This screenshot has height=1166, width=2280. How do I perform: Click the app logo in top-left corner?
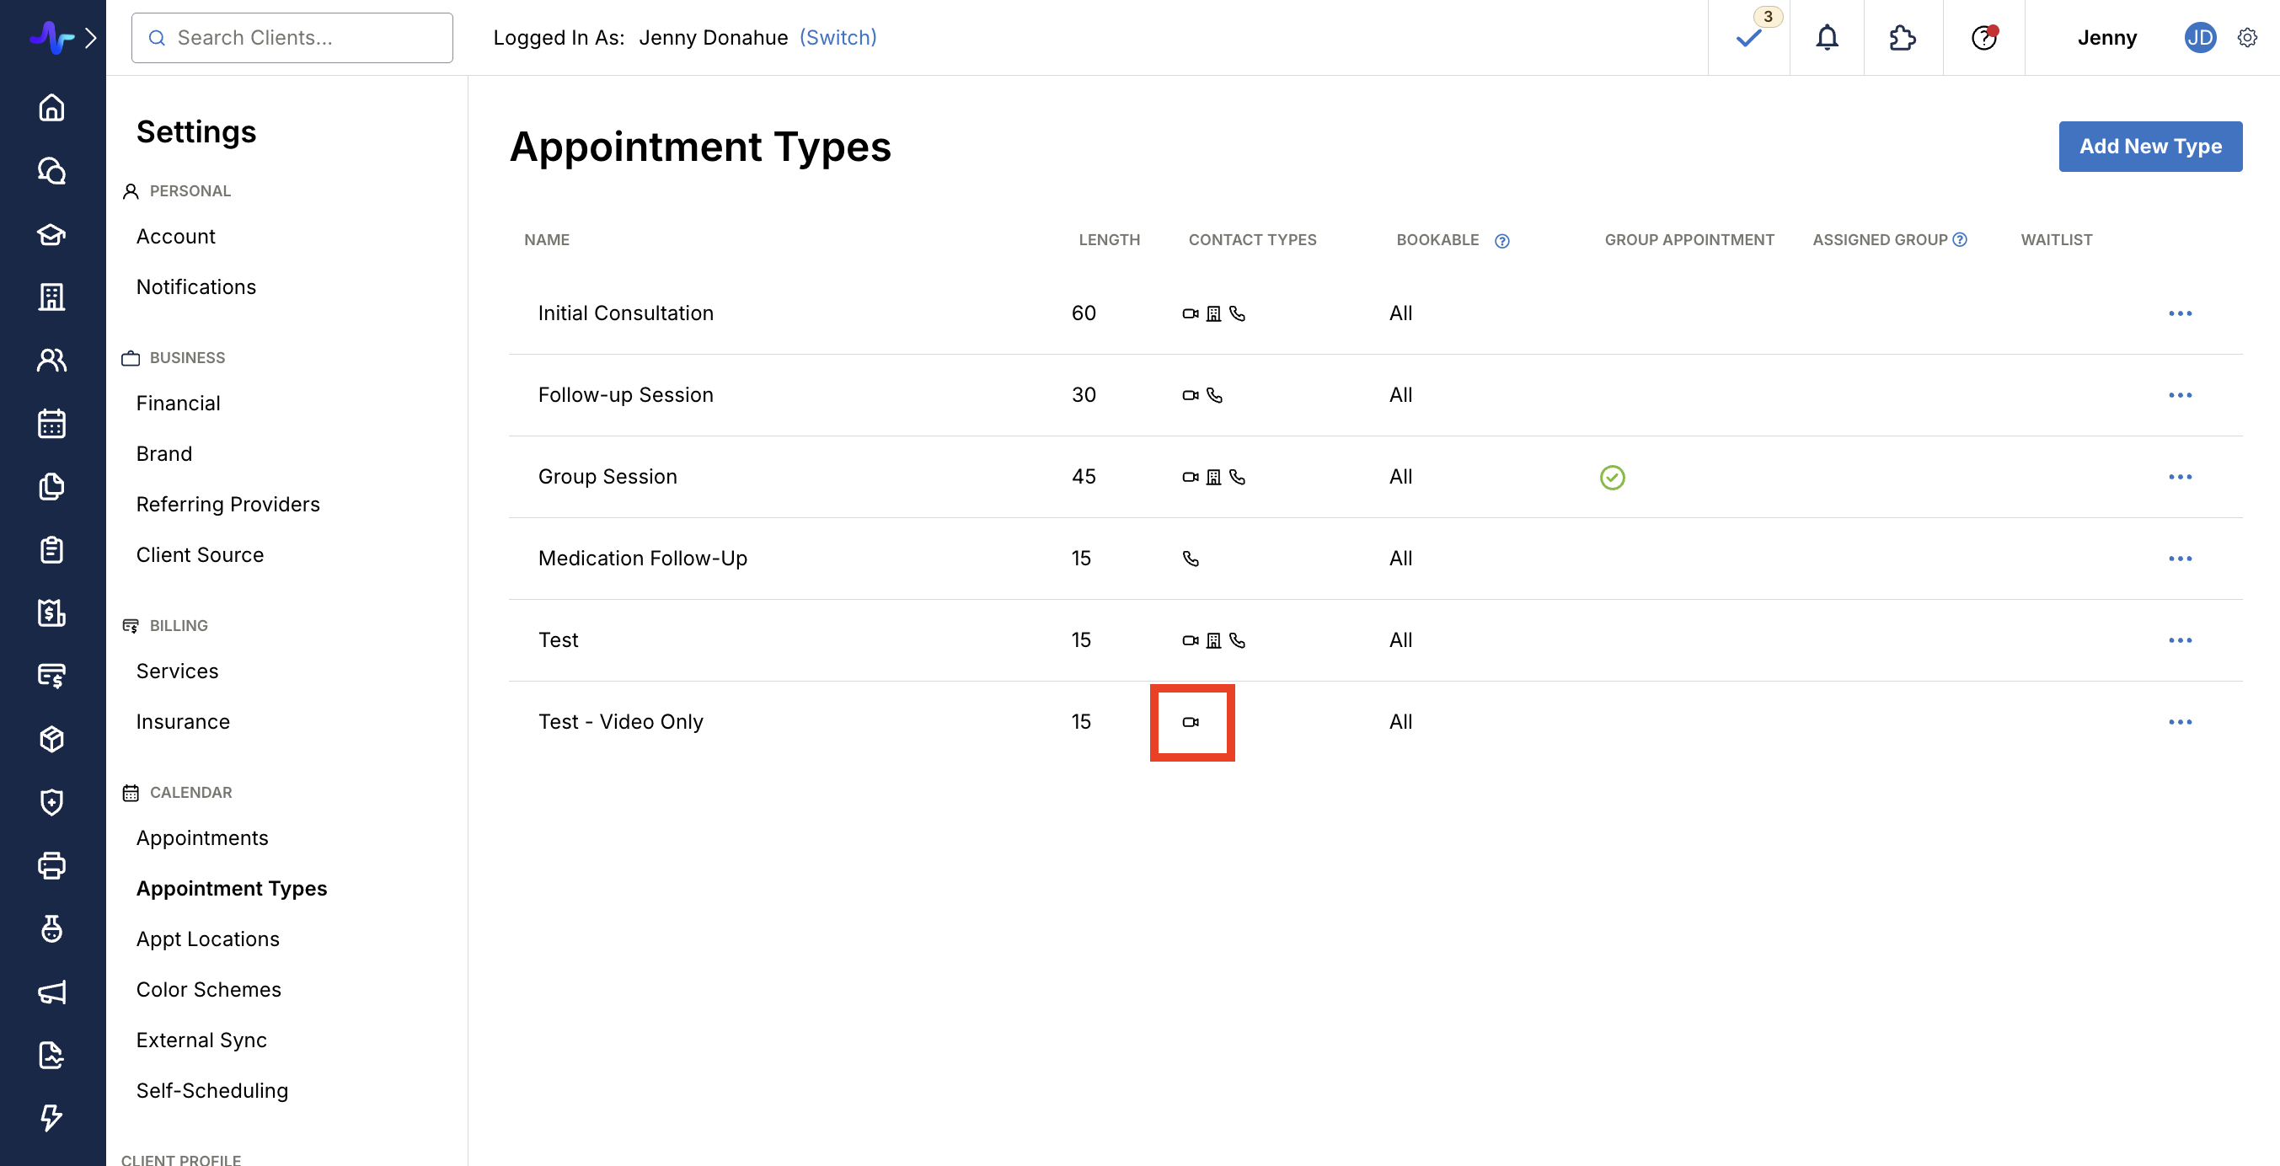pos(51,37)
